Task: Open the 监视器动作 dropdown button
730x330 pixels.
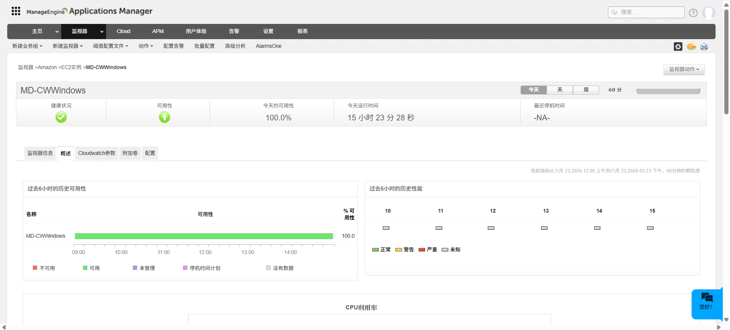Action: click(684, 69)
